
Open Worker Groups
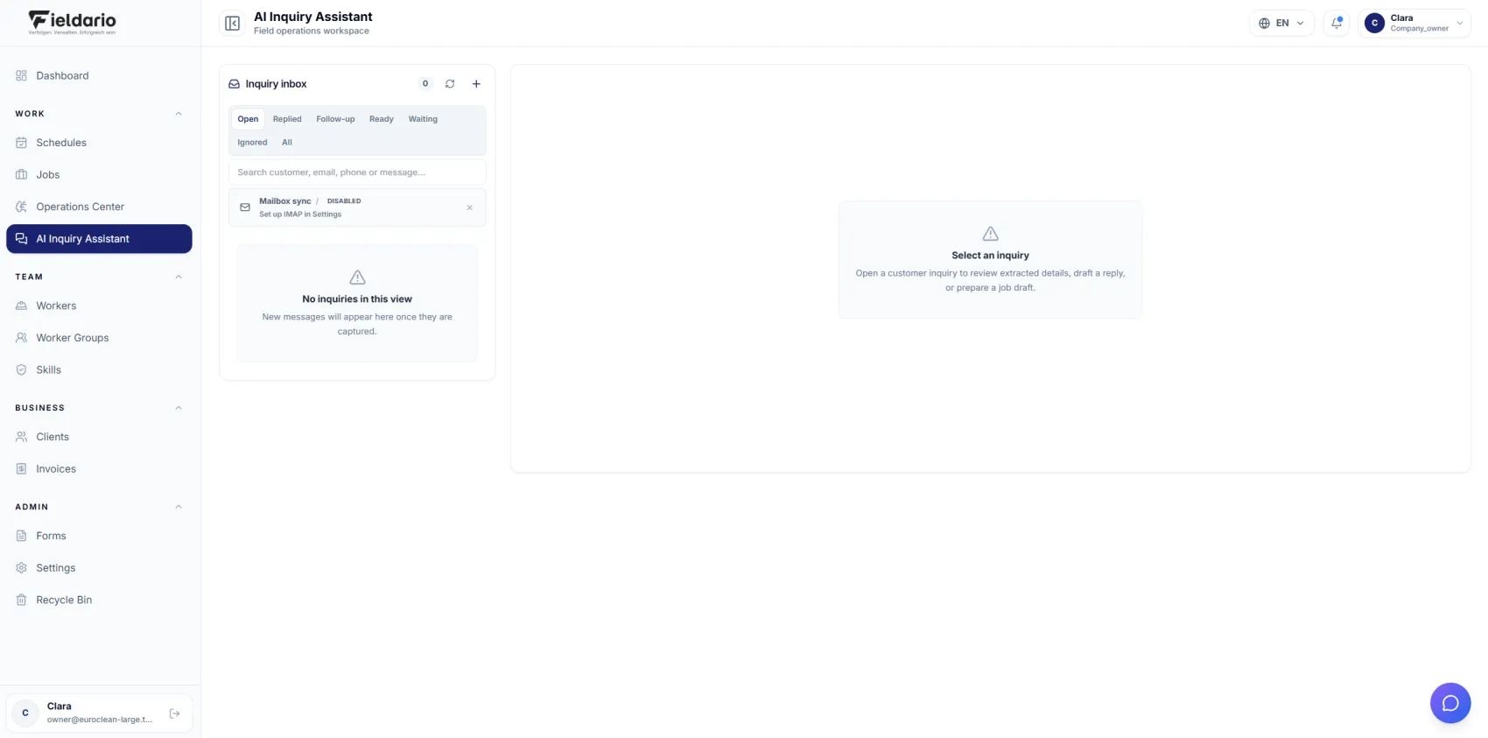(99, 338)
